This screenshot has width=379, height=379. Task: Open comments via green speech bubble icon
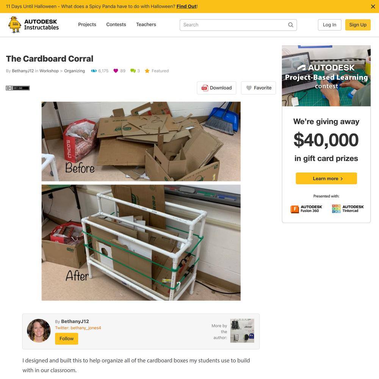[x=133, y=71]
